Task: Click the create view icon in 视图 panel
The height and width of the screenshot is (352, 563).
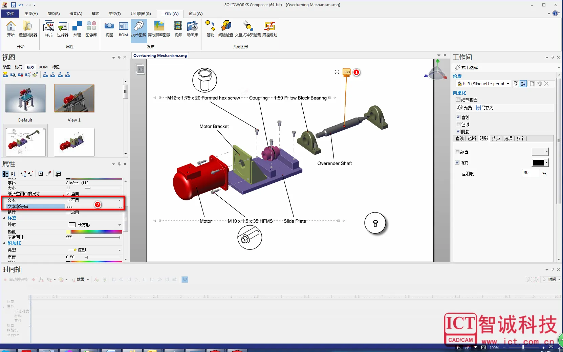Action: (x=5, y=74)
